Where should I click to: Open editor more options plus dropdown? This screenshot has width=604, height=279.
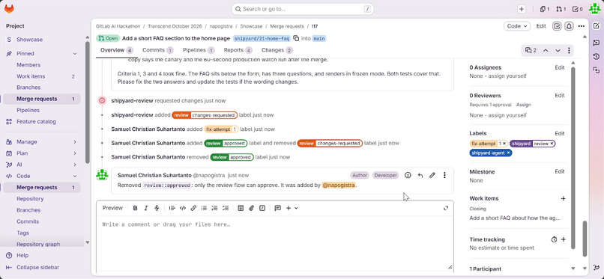[292, 208]
